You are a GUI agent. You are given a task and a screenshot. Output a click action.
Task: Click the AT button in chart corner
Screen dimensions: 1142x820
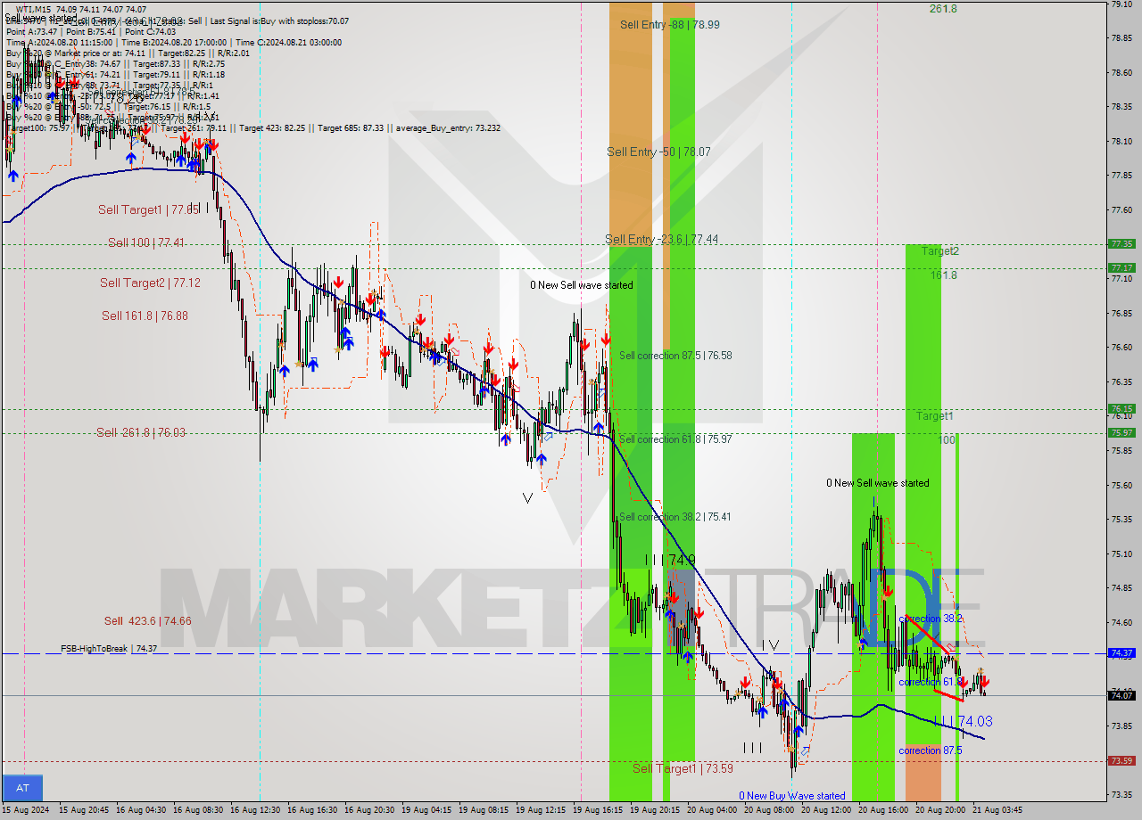click(22, 788)
